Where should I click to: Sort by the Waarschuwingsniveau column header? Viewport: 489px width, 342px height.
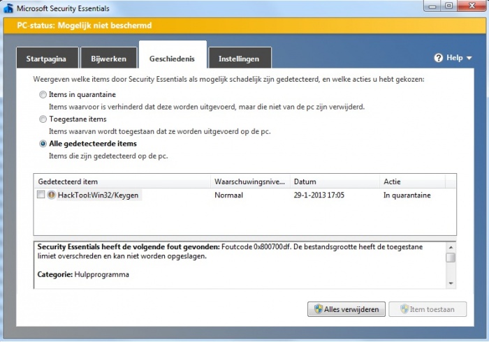[x=250, y=181]
